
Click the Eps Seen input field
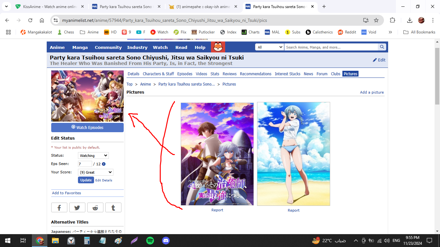[85, 164]
